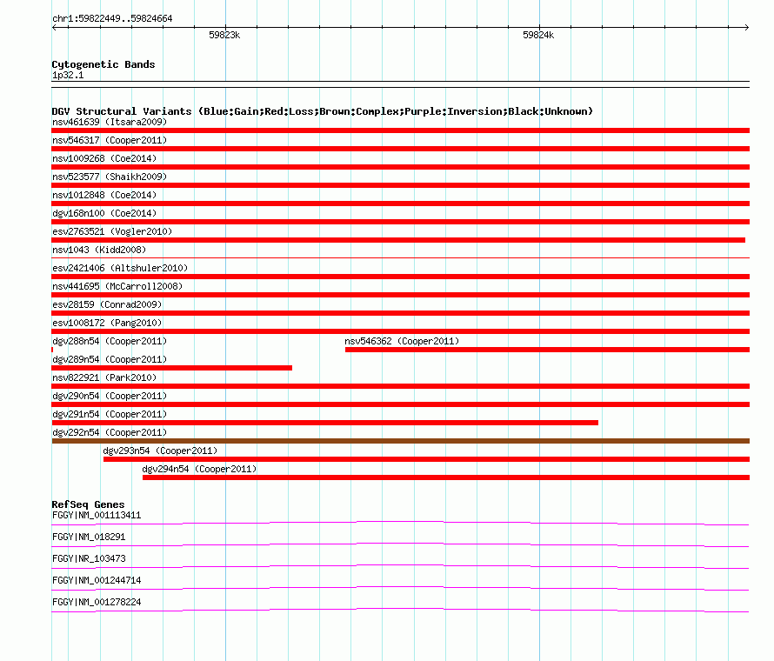Open variant nsv1043 (Kidd2008) label
Screen dimensions: 774x661
point(99,250)
